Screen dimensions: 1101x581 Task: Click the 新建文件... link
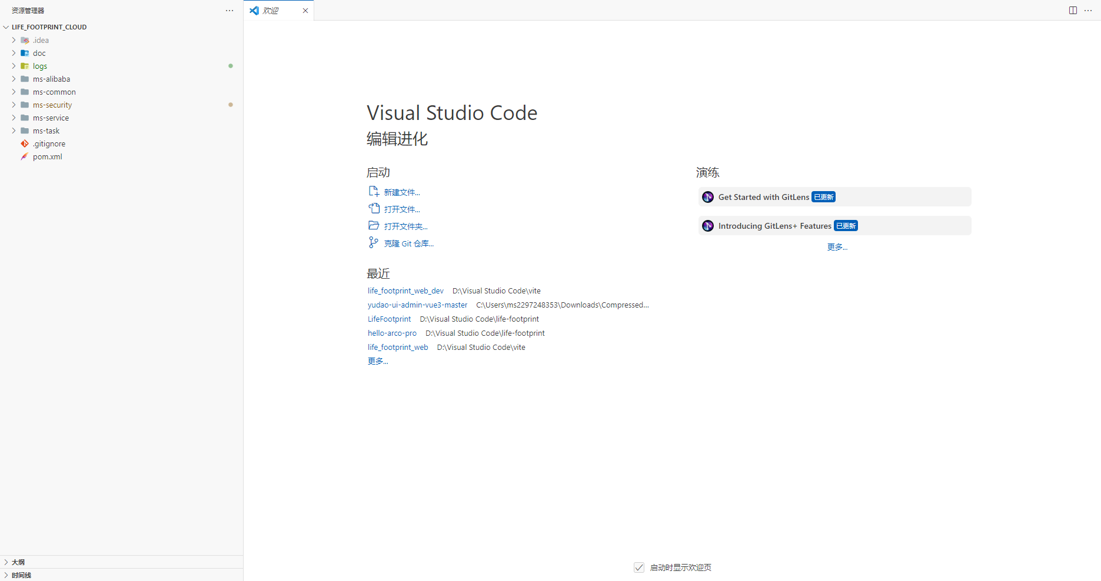click(402, 192)
